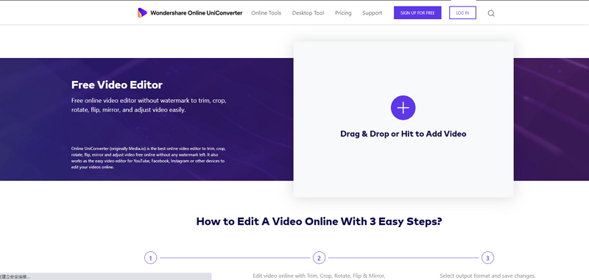This screenshot has height=280, width=589.
Task: Click 'Select output format and save changes' text
Action: click(487, 276)
